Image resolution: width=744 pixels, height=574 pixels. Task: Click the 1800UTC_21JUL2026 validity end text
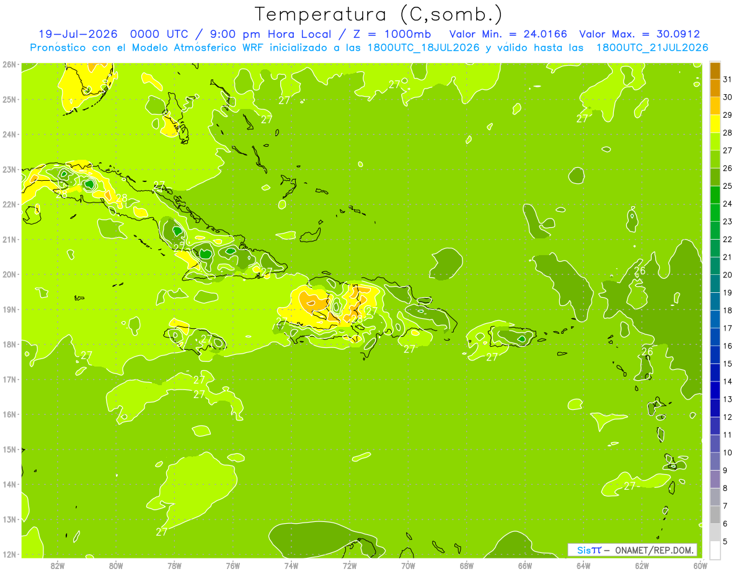tap(652, 47)
